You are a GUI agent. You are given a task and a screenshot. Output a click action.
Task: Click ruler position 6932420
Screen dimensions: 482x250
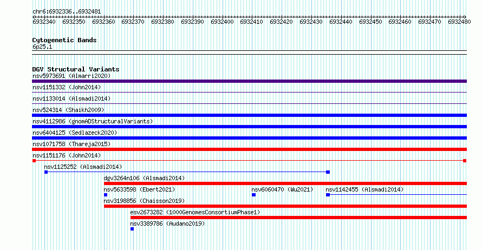click(x=281, y=22)
